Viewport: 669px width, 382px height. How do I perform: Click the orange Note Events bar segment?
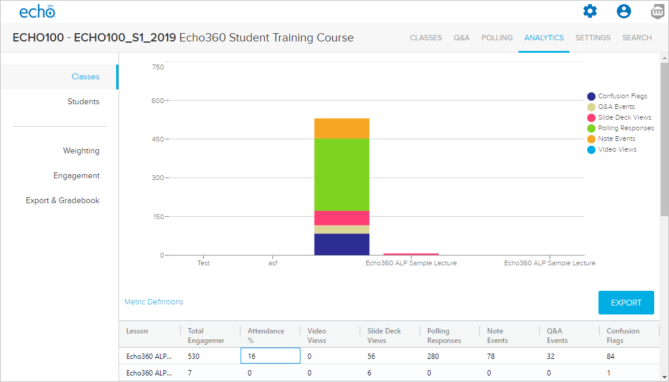tap(342, 129)
